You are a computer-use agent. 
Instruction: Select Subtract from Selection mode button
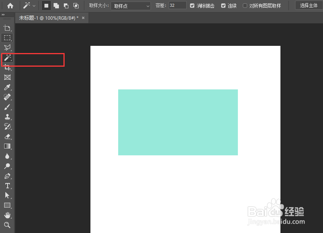(66, 6)
